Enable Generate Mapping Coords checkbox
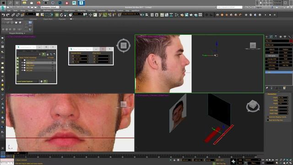Image resolution: width=293 pixels, height=165 pixels. click(x=268, y=117)
